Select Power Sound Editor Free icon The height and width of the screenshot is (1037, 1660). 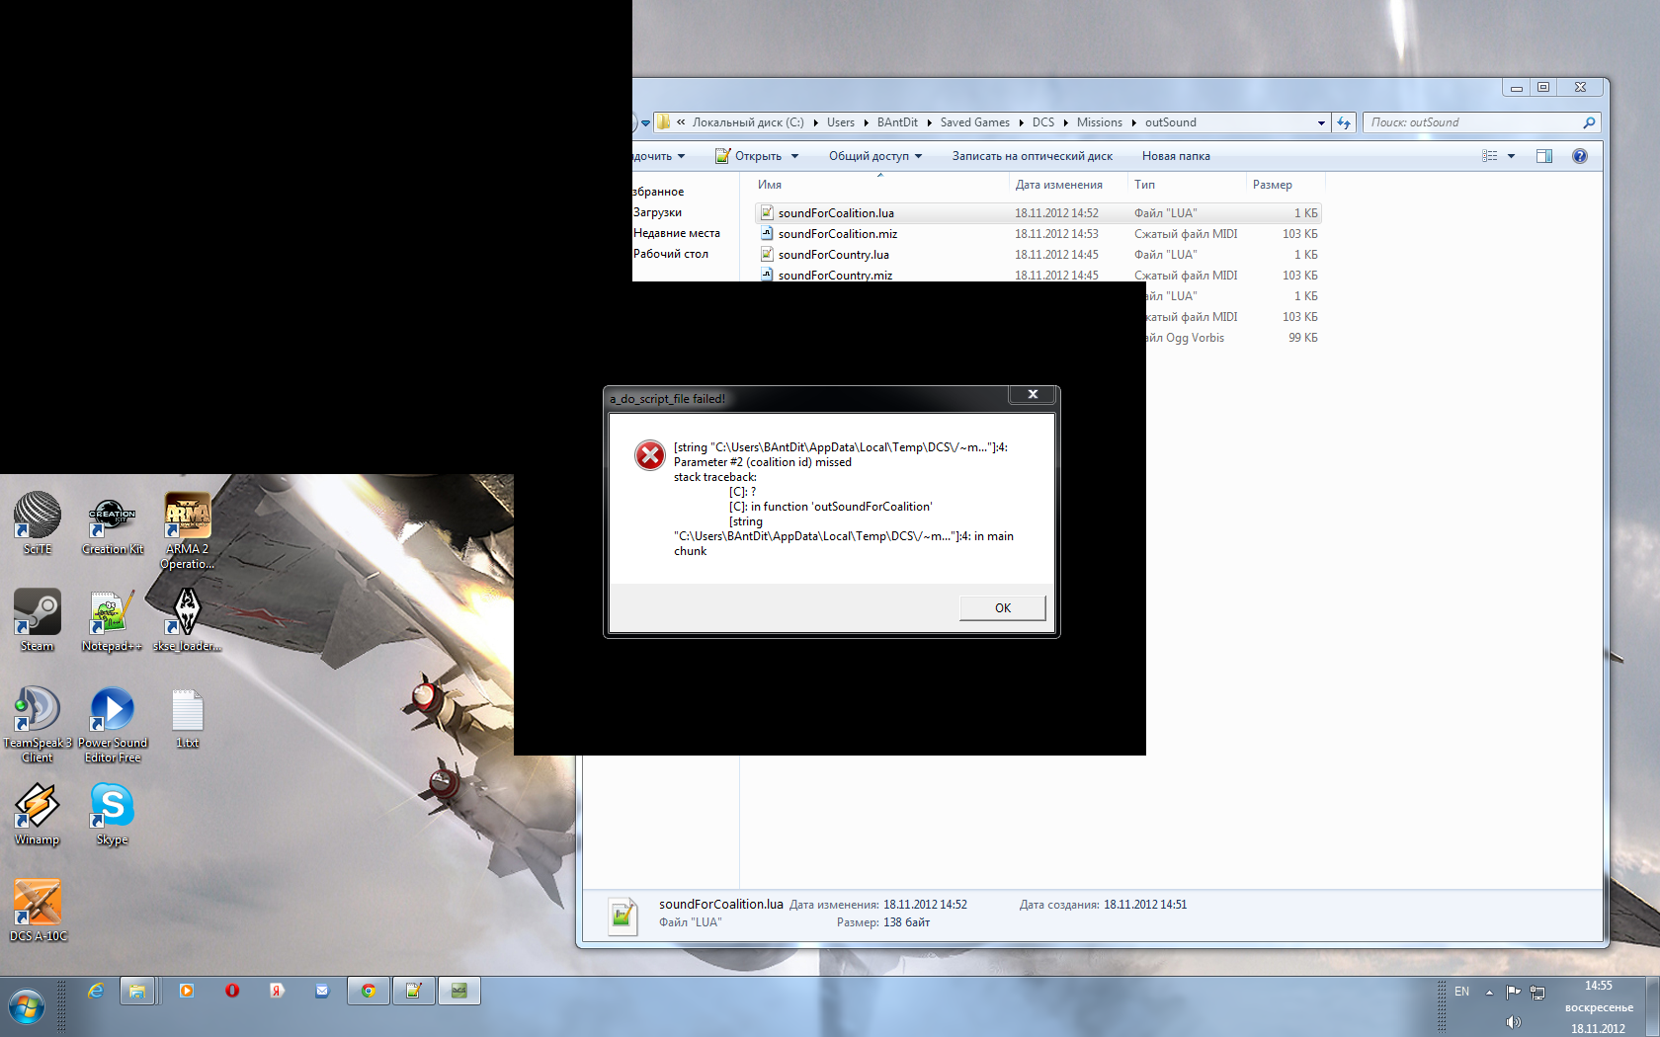pos(113,724)
